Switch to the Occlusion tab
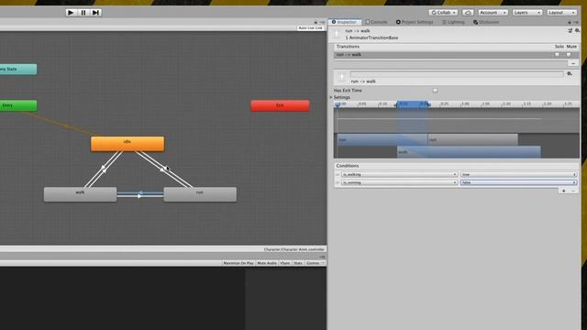Screen dimensions: 587x330 (486, 22)
